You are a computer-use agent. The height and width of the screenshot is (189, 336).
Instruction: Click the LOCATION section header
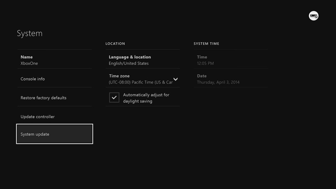115,44
